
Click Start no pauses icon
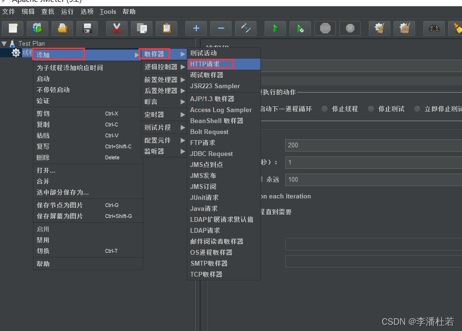point(300,28)
